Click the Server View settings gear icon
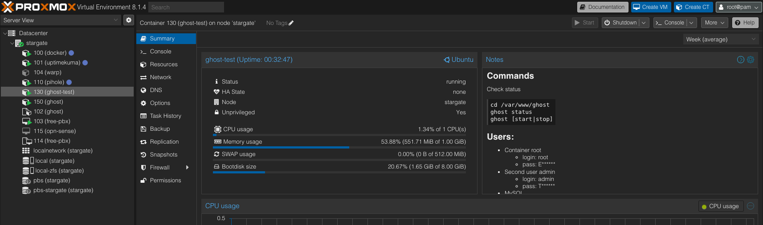This screenshot has width=763, height=225. (129, 20)
